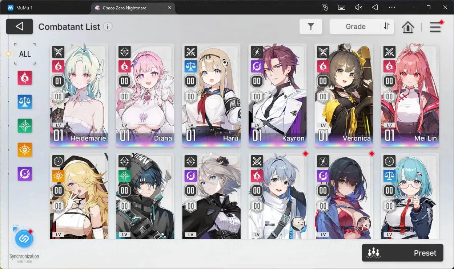Filter by green star attribute in sidebar
The image size is (454, 269).
25,126
